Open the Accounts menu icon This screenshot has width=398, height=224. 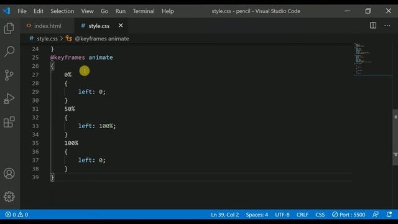[9, 174]
